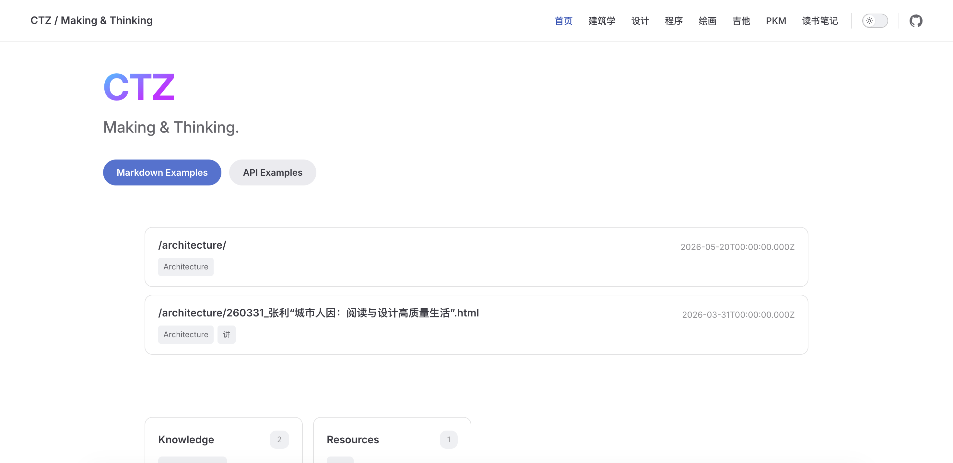The height and width of the screenshot is (463, 953).
Task: Click the Knowledge count badge 2
Action: point(279,439)
